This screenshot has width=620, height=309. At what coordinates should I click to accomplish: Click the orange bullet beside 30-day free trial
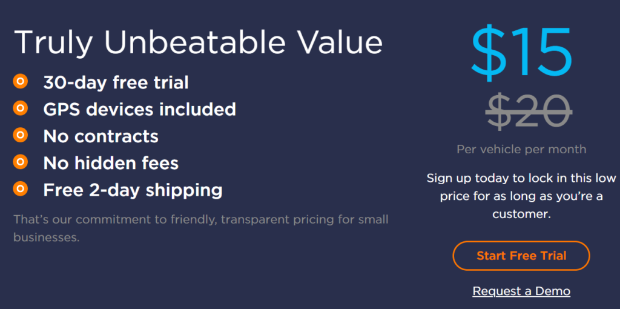[x=20, y=82]
